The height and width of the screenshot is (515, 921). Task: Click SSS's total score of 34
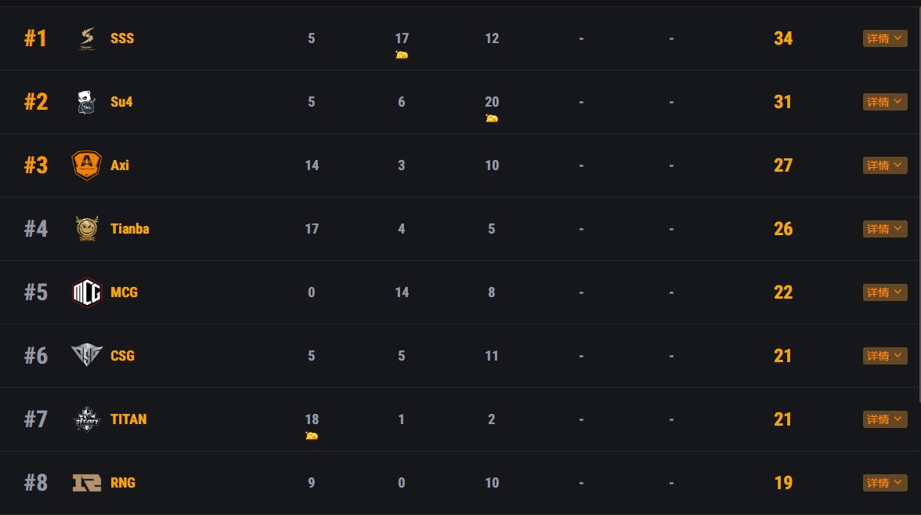783,38
